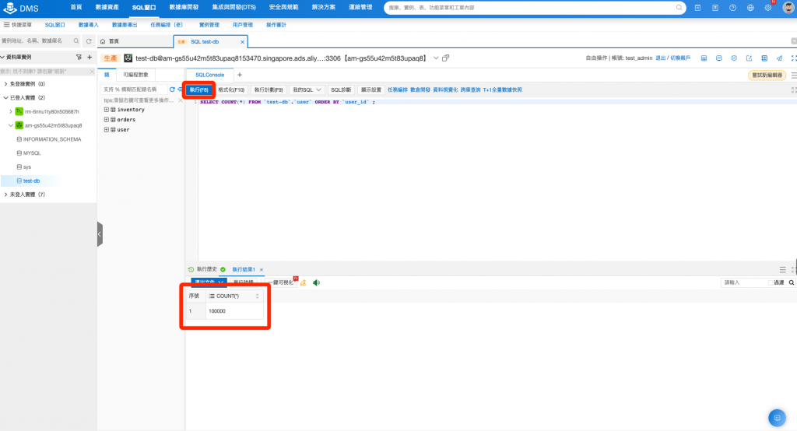Click the results search magnifier icon
This screenshot has height=431, width=797.
coord(792,282)
